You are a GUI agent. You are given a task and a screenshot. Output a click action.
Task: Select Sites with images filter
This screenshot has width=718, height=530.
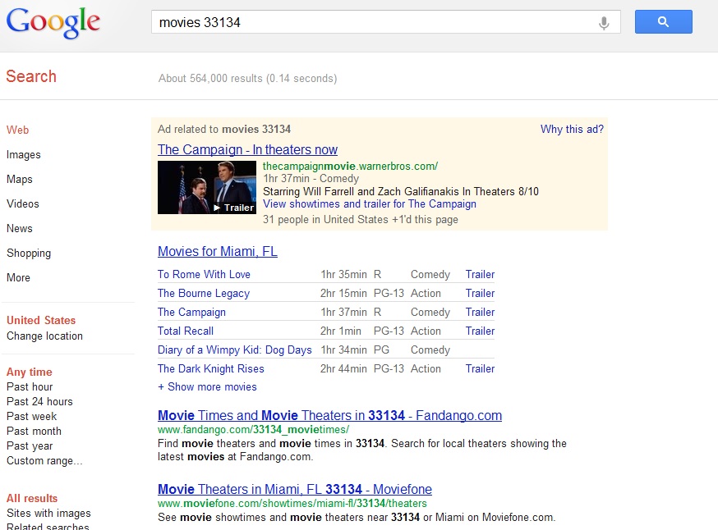[48, 513]
